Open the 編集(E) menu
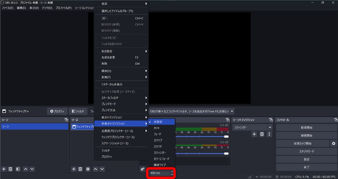The height and width of the screenshot is (179, 338). coord(21,8)
